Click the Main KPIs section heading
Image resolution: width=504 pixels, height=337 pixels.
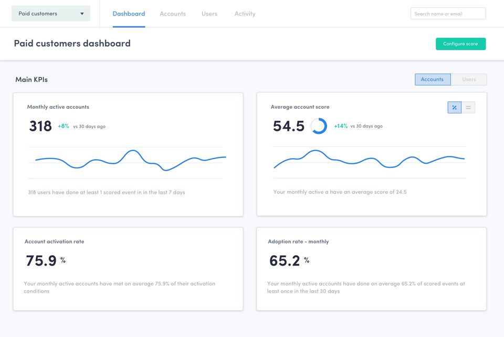click(x=31, y=79)
